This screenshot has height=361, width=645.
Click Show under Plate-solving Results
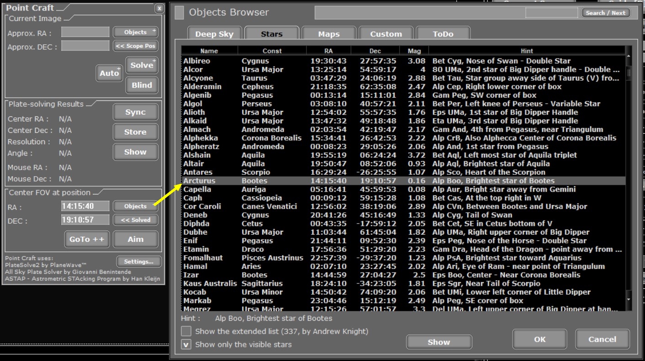click(x=135, y=152)
